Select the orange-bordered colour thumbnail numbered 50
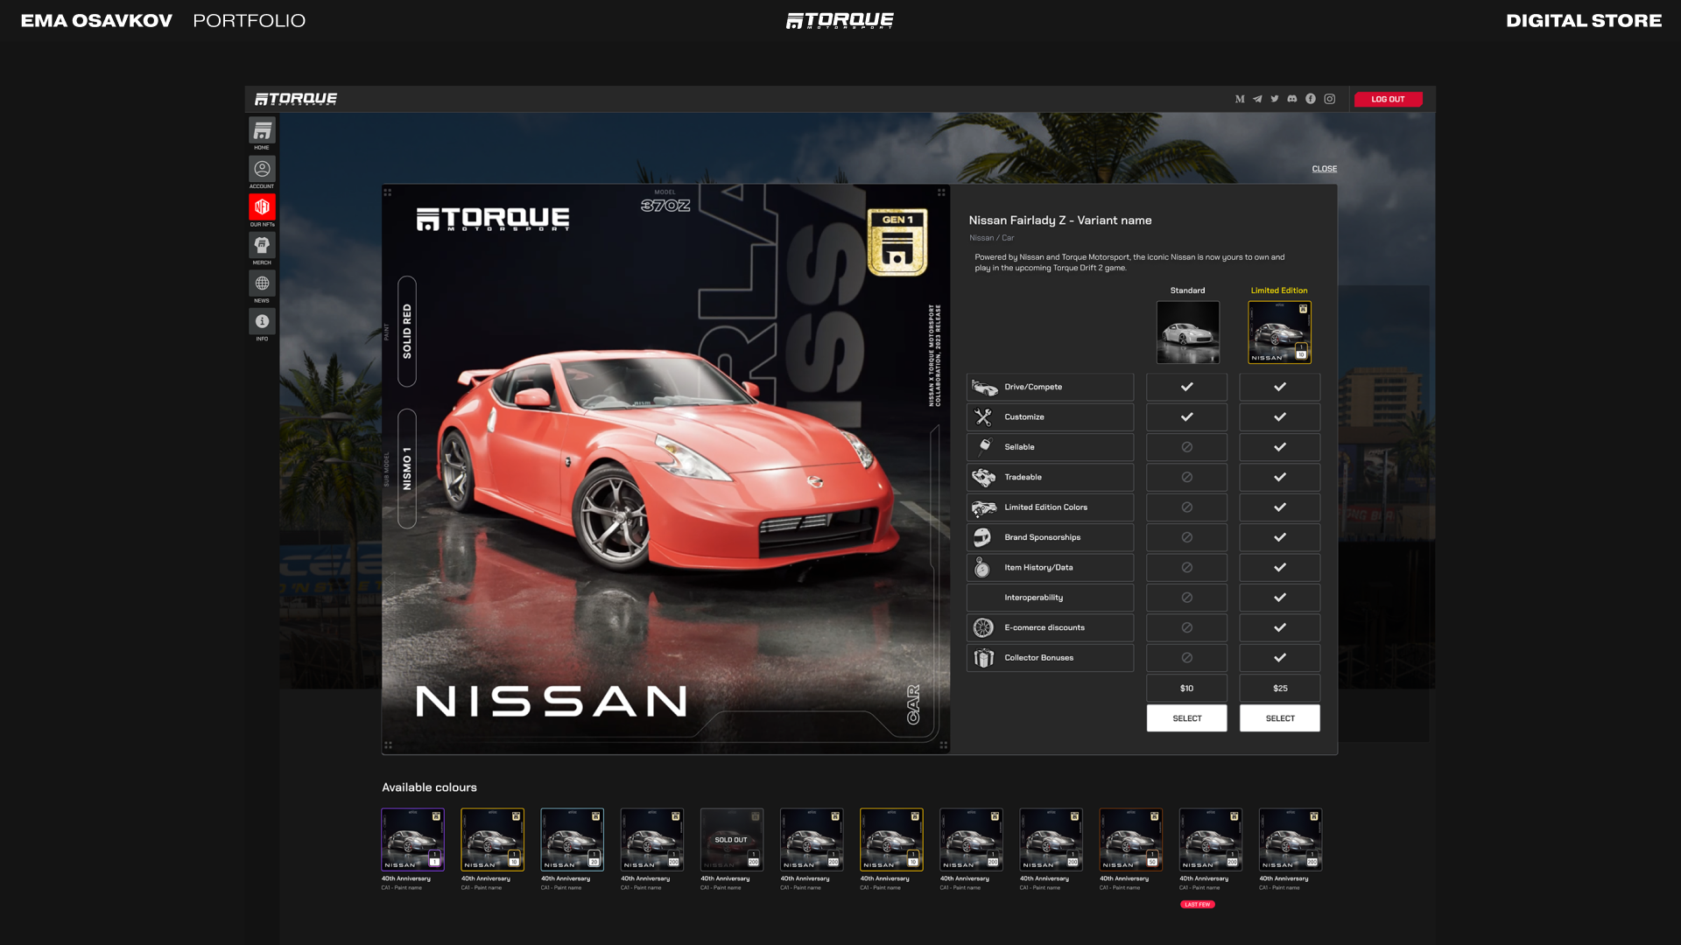 coord(1131,840)
